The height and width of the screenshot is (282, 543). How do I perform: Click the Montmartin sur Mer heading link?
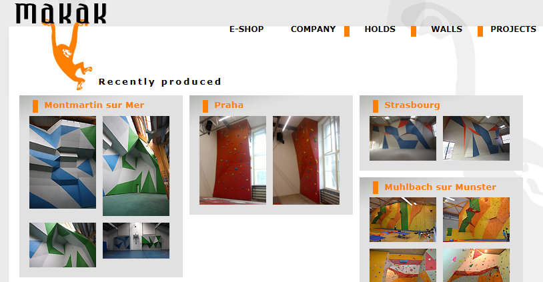point(94,105)
